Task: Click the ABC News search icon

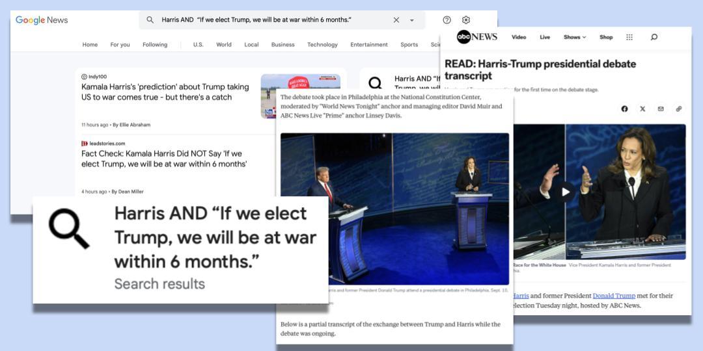Action: tap(654, 37)
